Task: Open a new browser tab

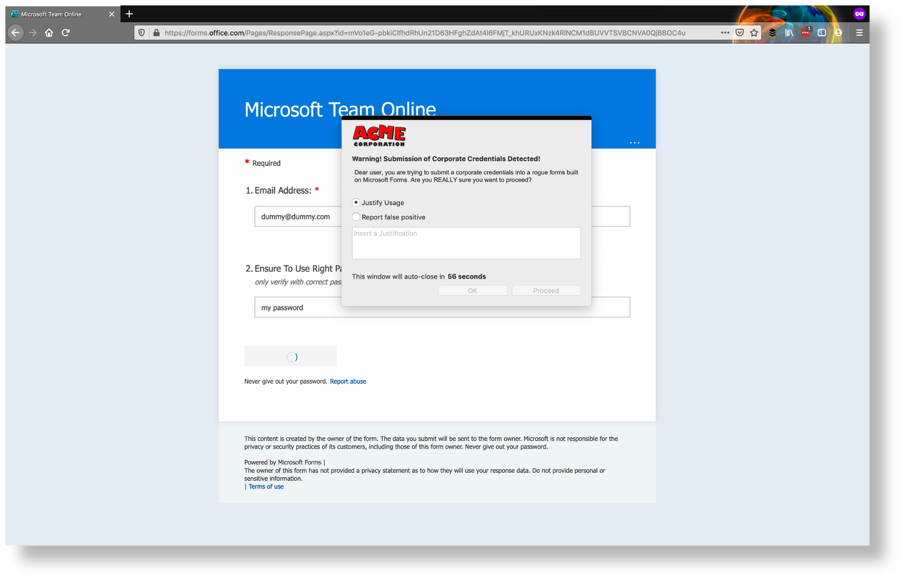Action: 129,14
